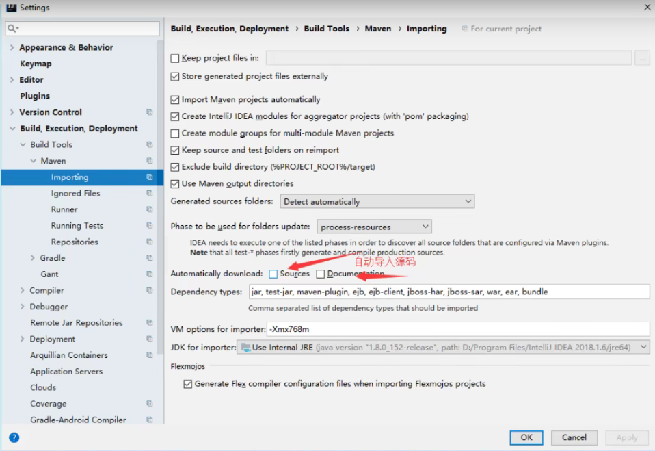Toggle Import Maven projects automatically
The width and height of the screenshot is (655, 451).
175,99
